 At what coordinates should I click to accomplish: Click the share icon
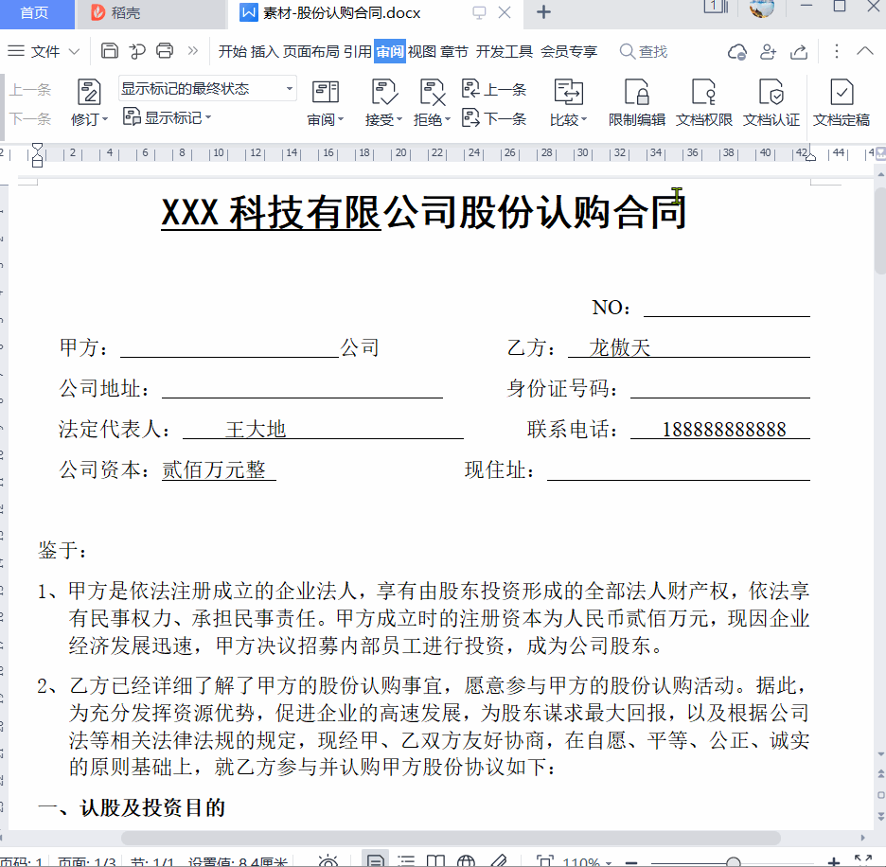798,51
